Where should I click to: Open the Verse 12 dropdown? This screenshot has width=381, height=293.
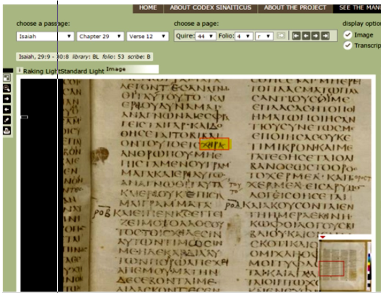[x=148, y=36]
